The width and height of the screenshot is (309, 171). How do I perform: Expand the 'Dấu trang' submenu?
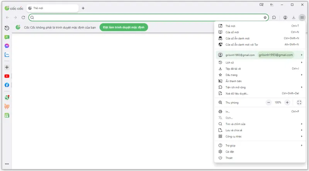pos(260,75)
